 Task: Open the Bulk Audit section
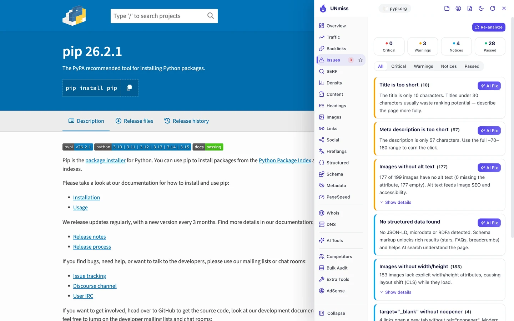[x=341, y=268]
